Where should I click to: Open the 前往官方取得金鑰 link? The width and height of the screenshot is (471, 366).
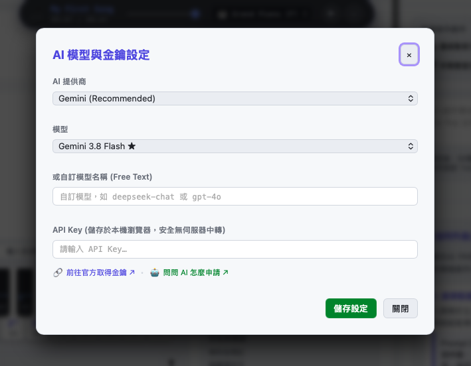[x=100, y=273]
